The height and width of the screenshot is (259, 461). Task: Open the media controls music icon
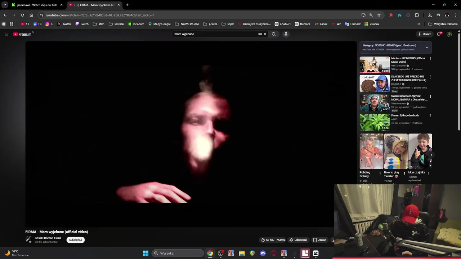(x=438, y=15)
